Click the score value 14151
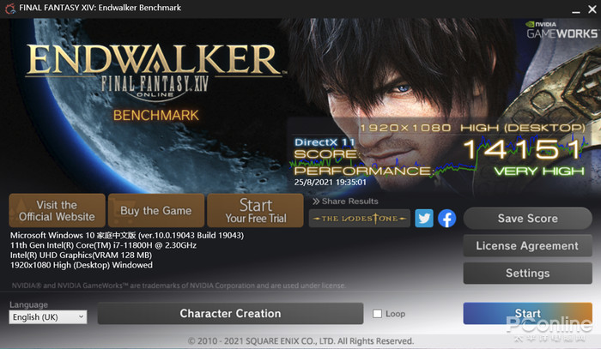 click(524, 149)
